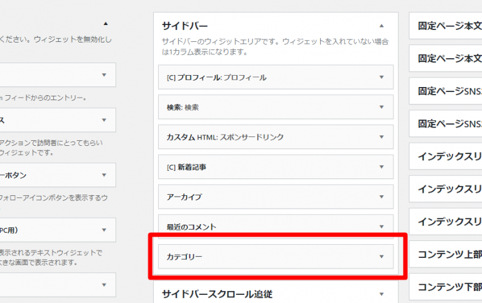482x303 pixels.
Task: Click the サイドバースクロール追従 heading
Action: tap(217, 294)
